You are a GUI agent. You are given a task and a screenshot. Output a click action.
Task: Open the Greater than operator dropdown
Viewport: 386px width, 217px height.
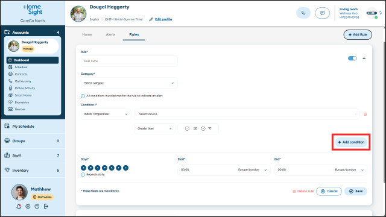(x=154, y=128)
